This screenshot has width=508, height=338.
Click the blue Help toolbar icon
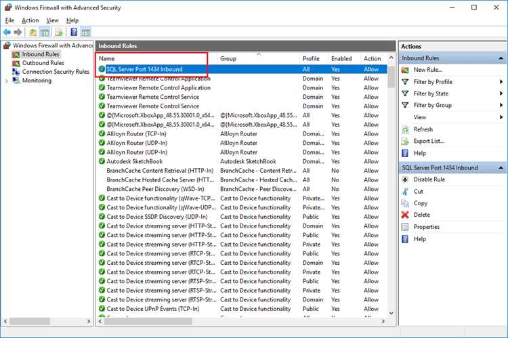click(x=74, y=32)
